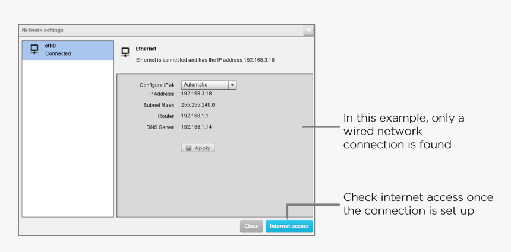
Task: Open the Configure IPv4 Automatic dropdown
Action: coord(209,85)
